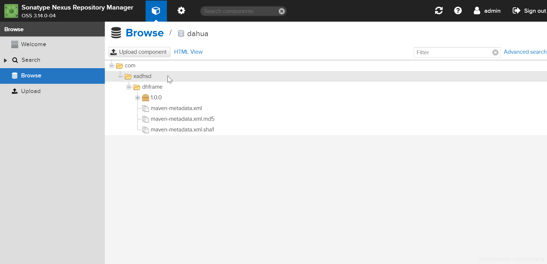The height and width of the screenshot is (264, 547).
Task: Open the Upload section in the sidebar
Action: (x=31, y=91)
